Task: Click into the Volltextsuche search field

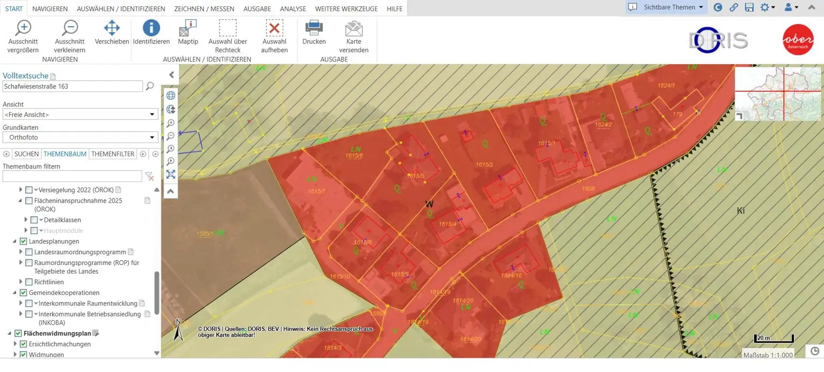Action: pyautogui.click(x=72, y=86)
